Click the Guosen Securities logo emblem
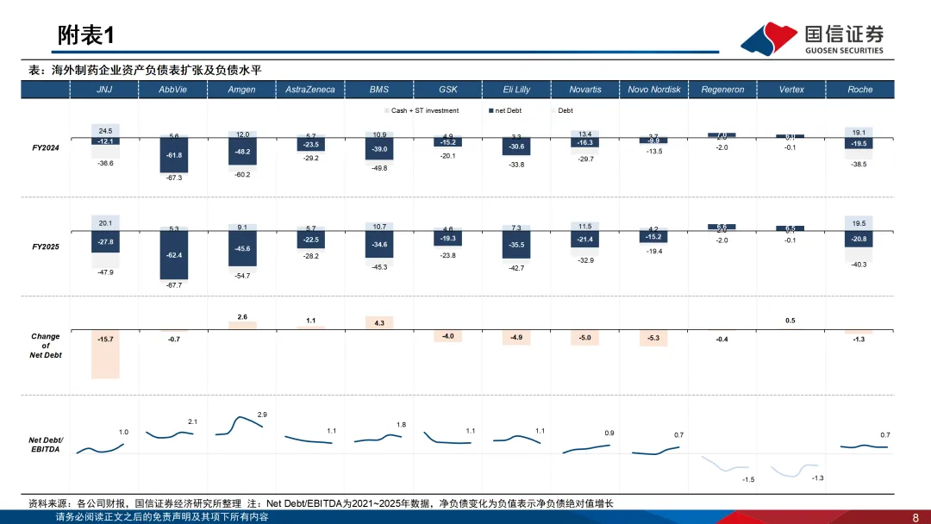Image resolution: width=931 pixels, height=524 pixels. [769, 39]
